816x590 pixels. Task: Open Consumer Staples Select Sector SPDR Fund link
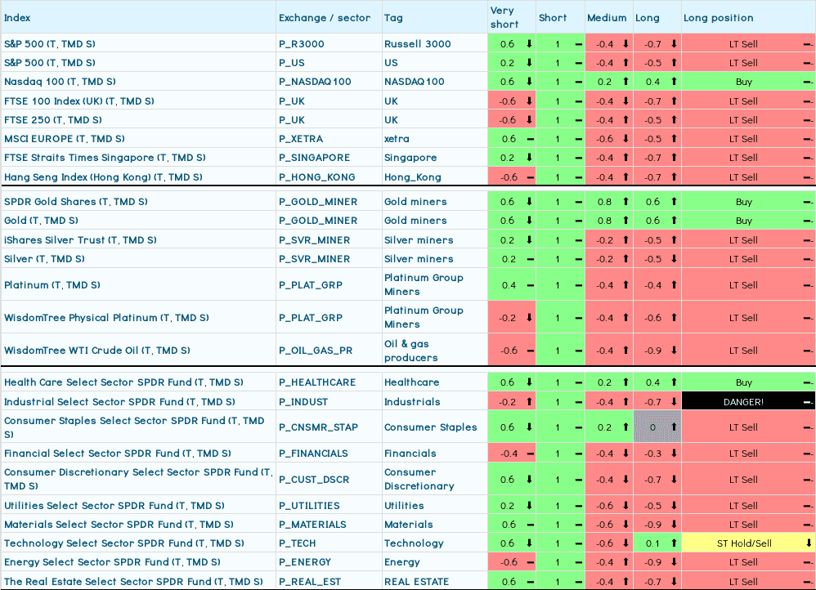point(134,427)
